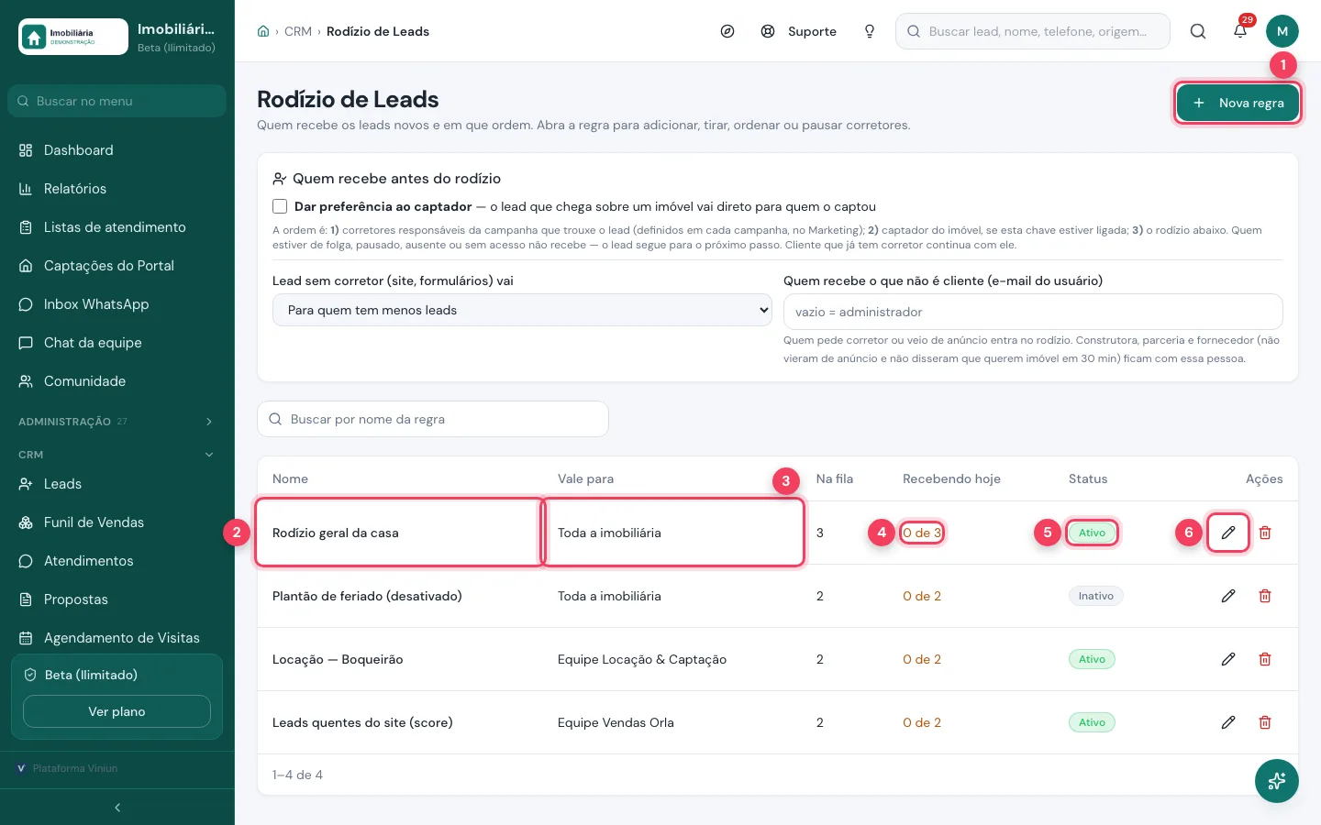The height and width of the screenshot is (825, 1321).
Task: Open the AI assistant floating sparkle button
Action: pyautogui.click(x=1277, y=781)
